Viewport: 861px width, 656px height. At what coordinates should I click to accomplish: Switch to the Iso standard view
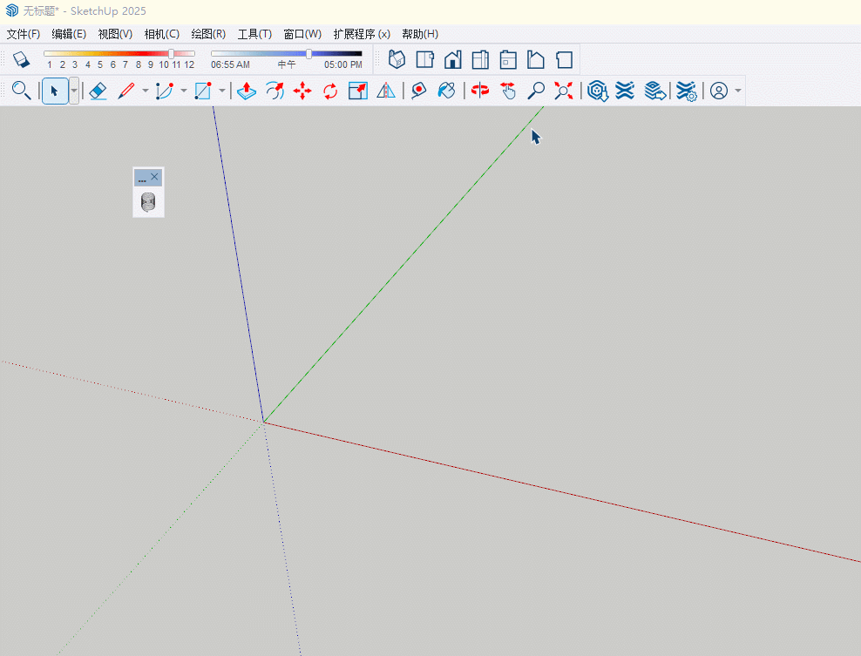(397, 59)
